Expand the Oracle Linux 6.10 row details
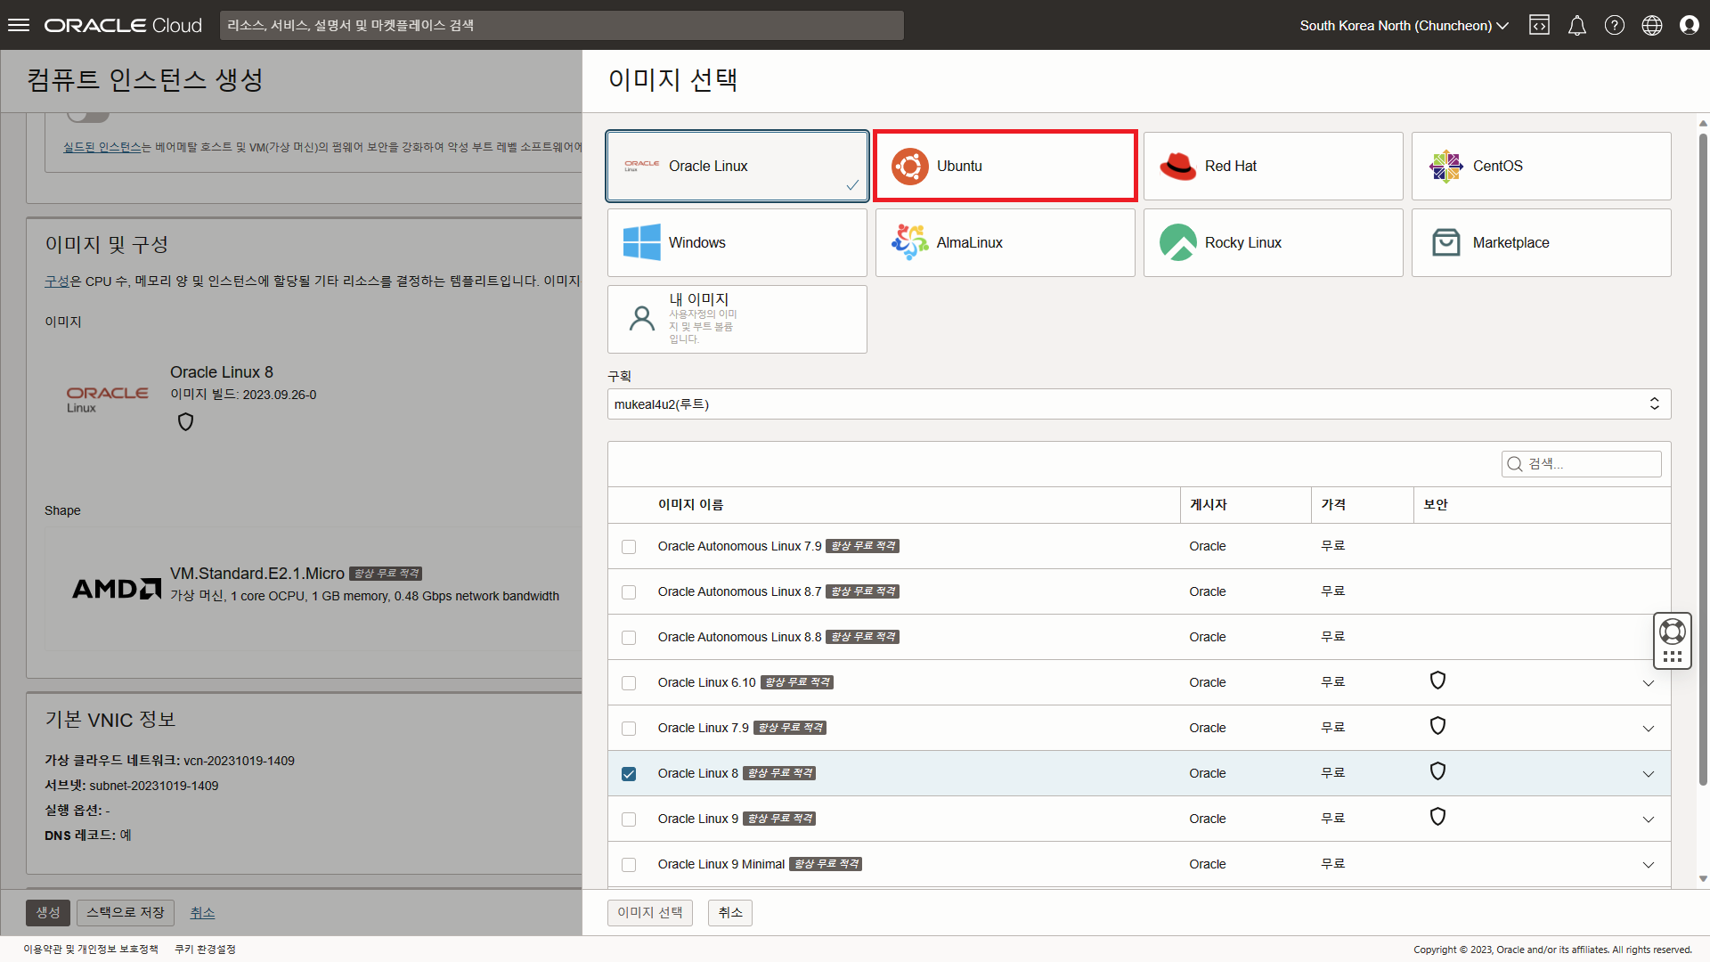 coord(1648,683)
